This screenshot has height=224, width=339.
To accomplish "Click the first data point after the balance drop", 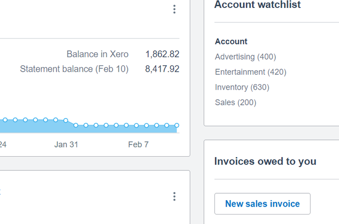I will (x=76, y=125).
